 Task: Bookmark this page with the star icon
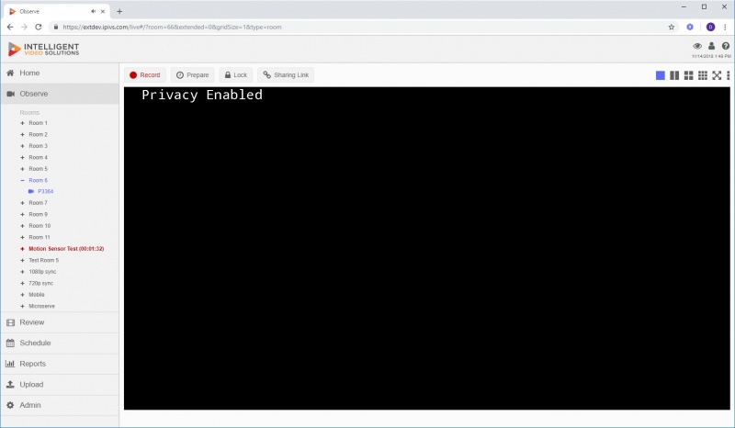coord(671,28)
